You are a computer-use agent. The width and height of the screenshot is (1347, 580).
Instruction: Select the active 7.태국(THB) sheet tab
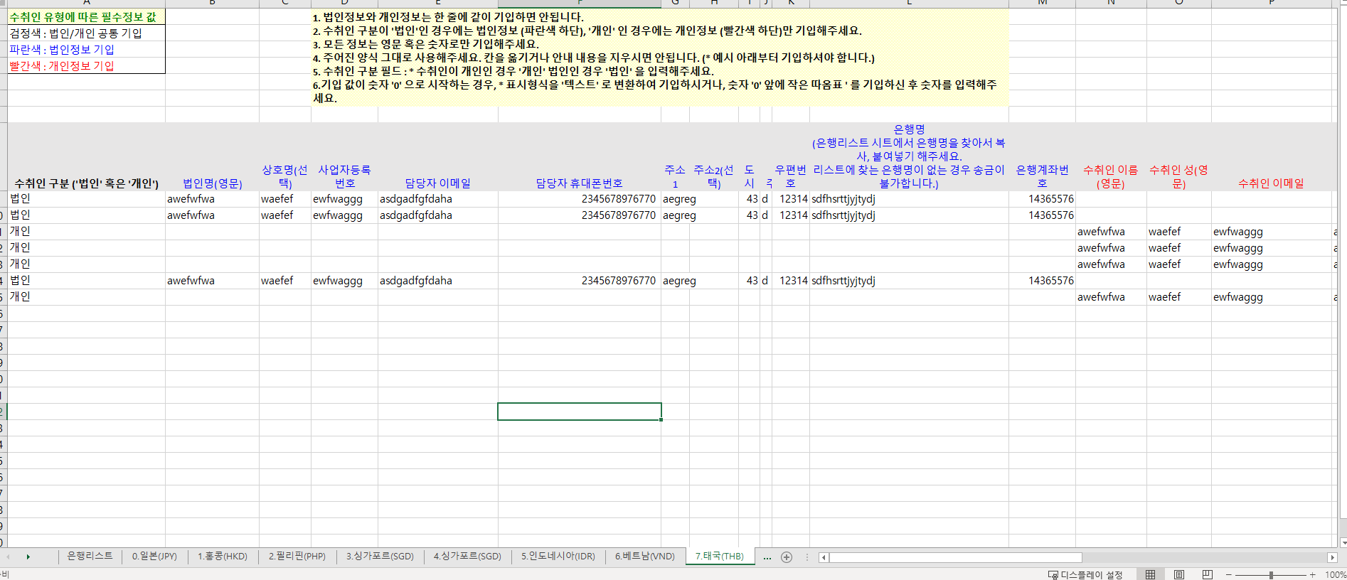click(x=720, y=556)
